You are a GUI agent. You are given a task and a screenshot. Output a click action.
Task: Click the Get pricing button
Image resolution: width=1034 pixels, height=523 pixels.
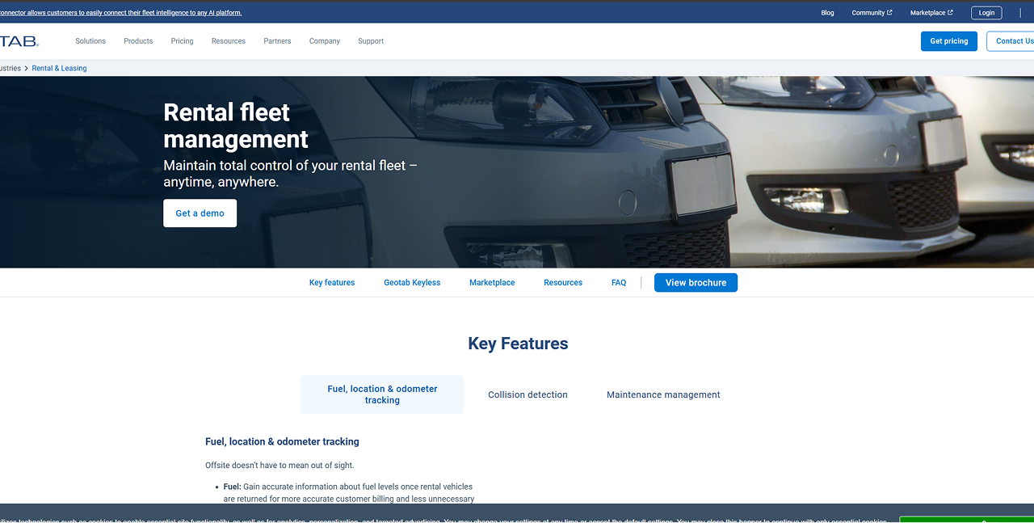click(949, 41)
